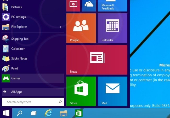Open the Microsoft Feedback tile

click(x=112, y=6)
